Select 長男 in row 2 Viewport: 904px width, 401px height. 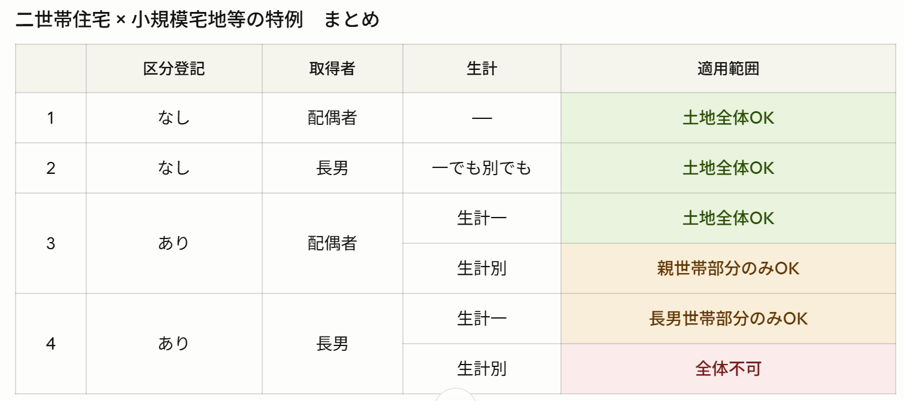(x=332, y=169)
